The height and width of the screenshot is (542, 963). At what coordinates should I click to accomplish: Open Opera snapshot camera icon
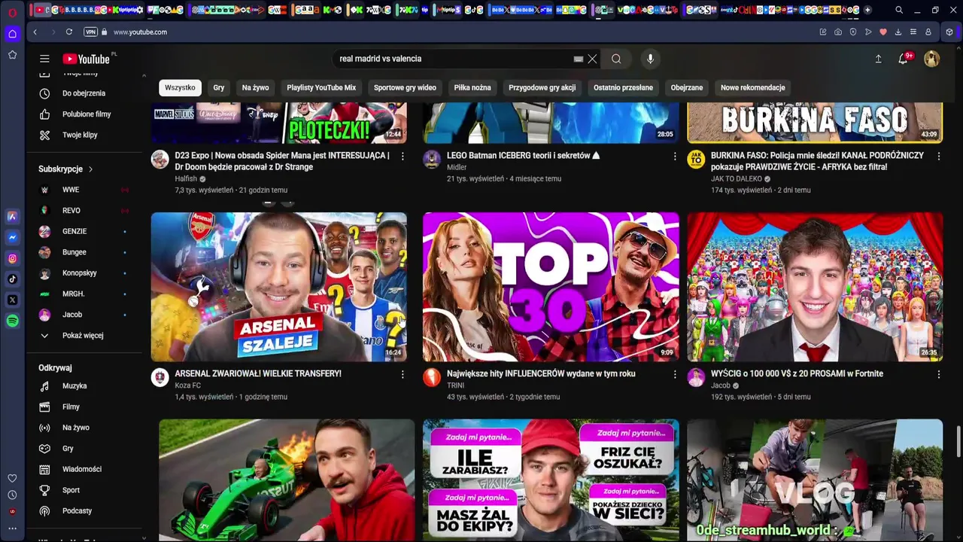coord(838,32)
